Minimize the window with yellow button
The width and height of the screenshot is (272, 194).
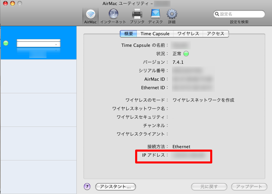point(13,3)
